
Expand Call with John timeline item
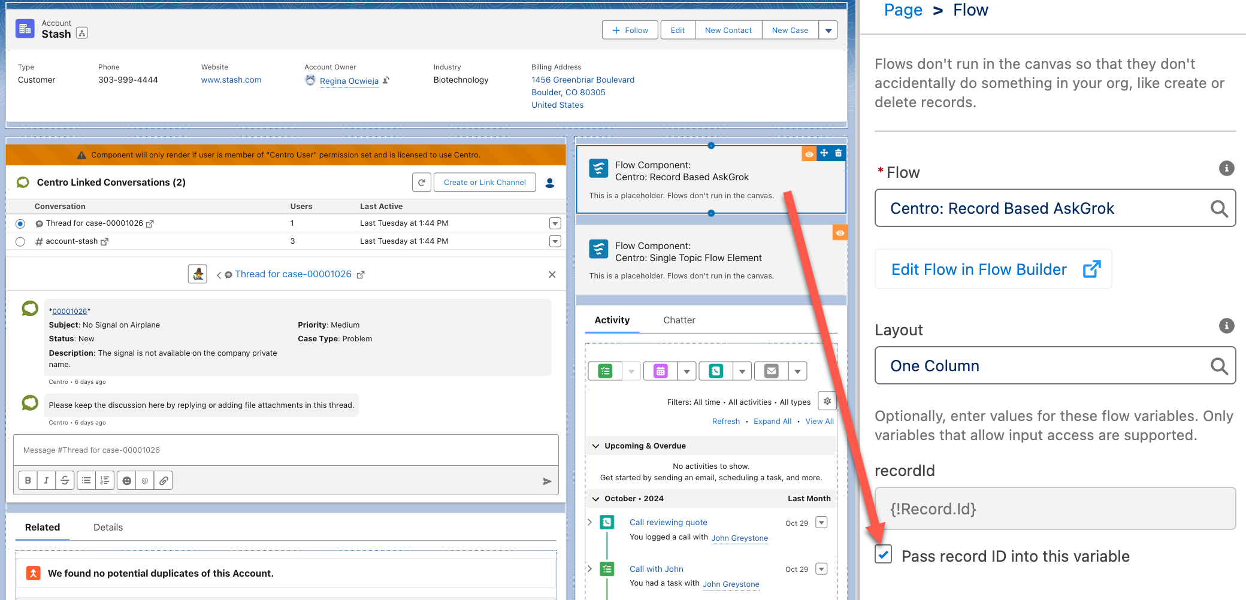(x=590, y=568)
